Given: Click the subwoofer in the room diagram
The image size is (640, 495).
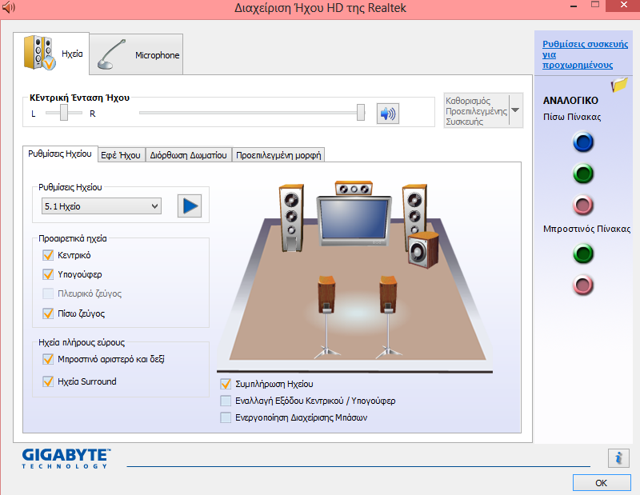Looking at the screenshot, I should click(x=424, y=249).
